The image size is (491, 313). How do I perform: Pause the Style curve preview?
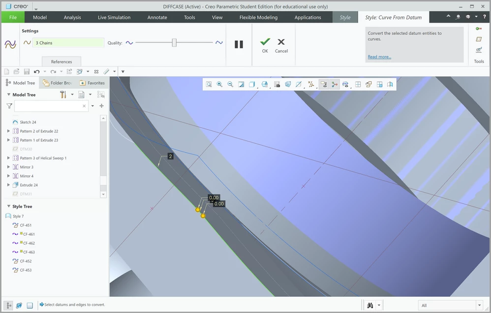[239, 44]
